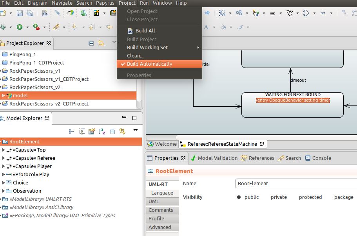Expand the «Protocol» Play tree node

click(3, 174)
